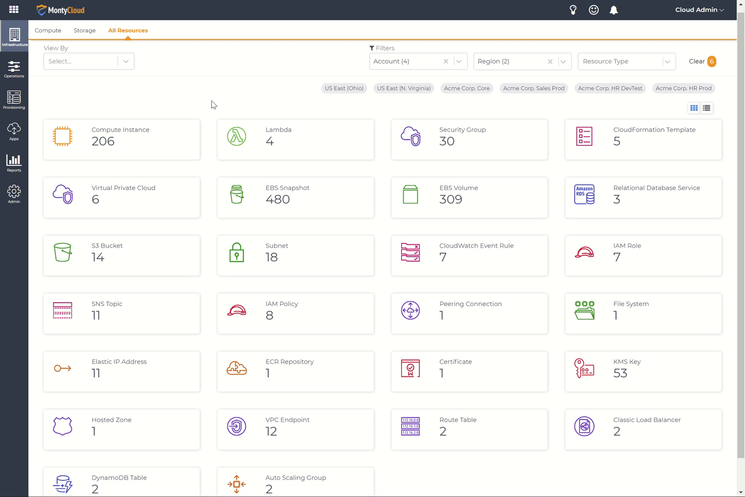Open the Resource Type dropdown

click(x=626, y=62)
